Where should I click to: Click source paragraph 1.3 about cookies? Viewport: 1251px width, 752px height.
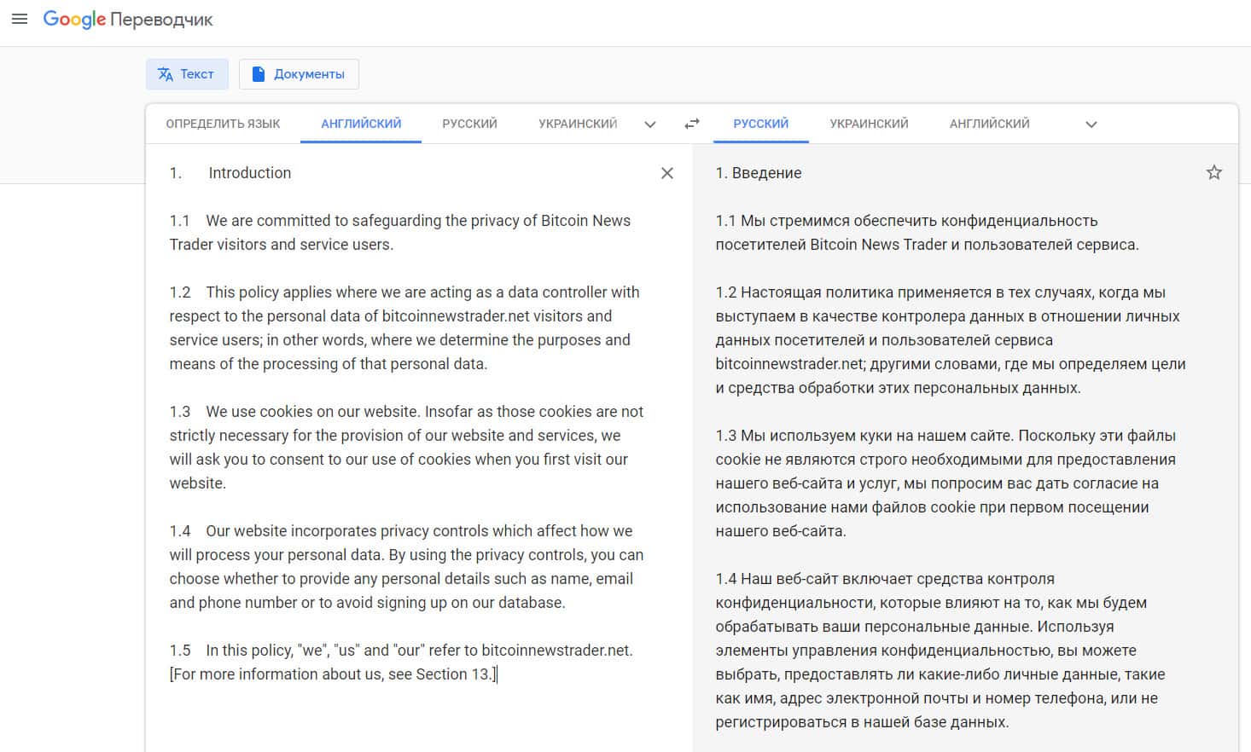(x=406, y=448)
